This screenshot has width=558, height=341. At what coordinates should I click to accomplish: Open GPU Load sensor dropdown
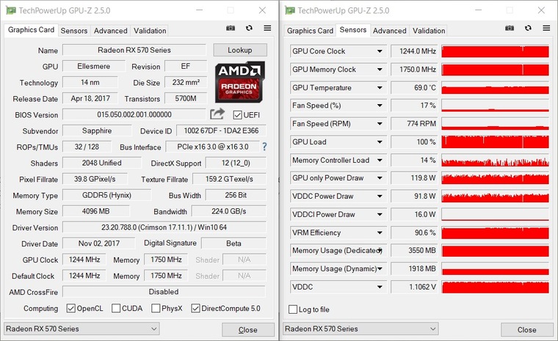pyautogui.click(x=380, y=142)
